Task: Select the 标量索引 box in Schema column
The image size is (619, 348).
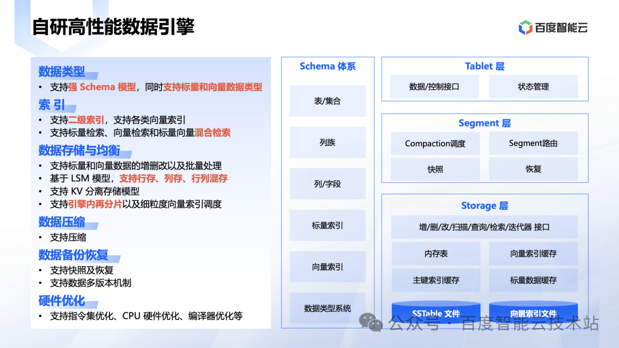Action: click(328, 226)
